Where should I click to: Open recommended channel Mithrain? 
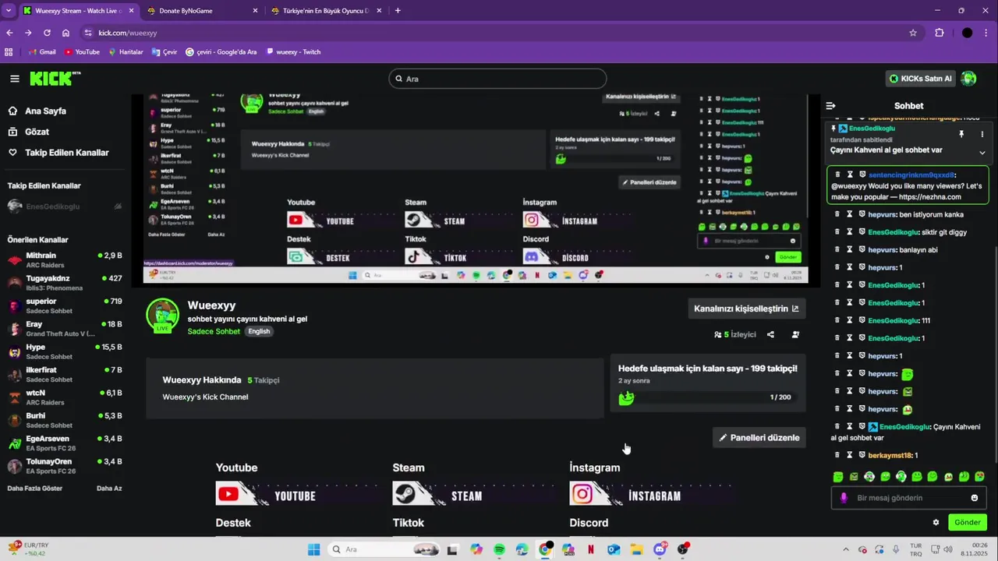click(64, 260)
